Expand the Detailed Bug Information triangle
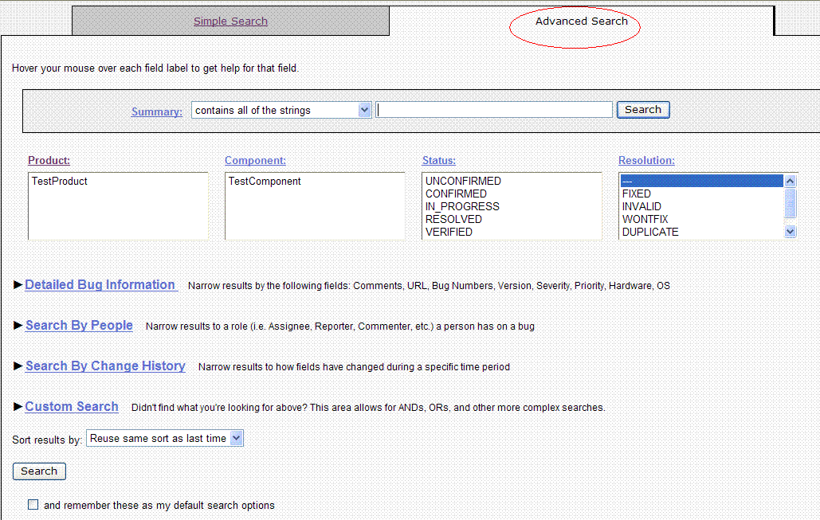Screen dimensions: 820x520 pos(18,285)
